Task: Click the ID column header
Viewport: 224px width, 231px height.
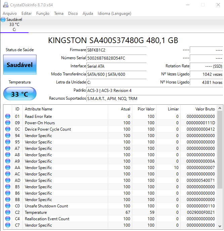Action: (17, 109)
